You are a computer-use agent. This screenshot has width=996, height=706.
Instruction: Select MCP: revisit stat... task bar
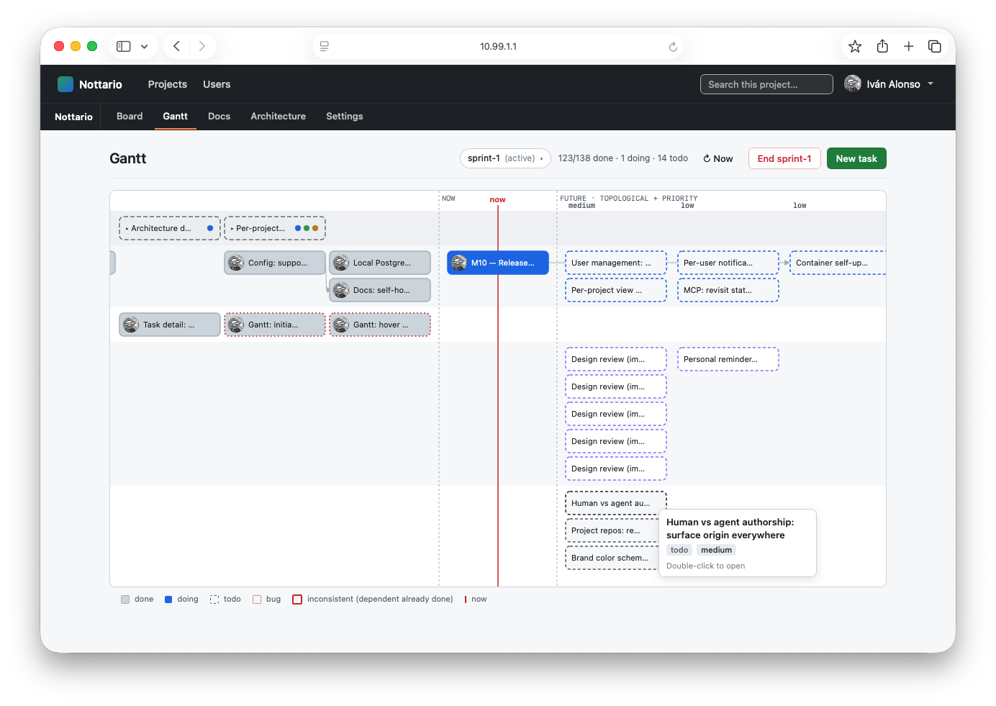point(728,290)
